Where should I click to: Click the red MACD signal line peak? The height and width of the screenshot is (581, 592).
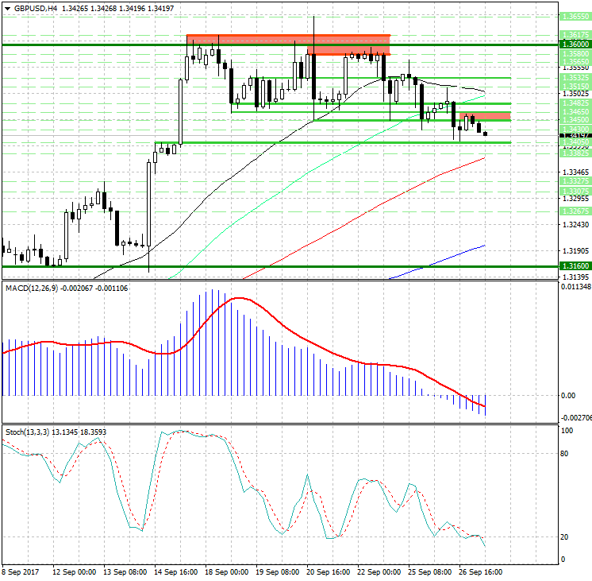pos(240,299)
